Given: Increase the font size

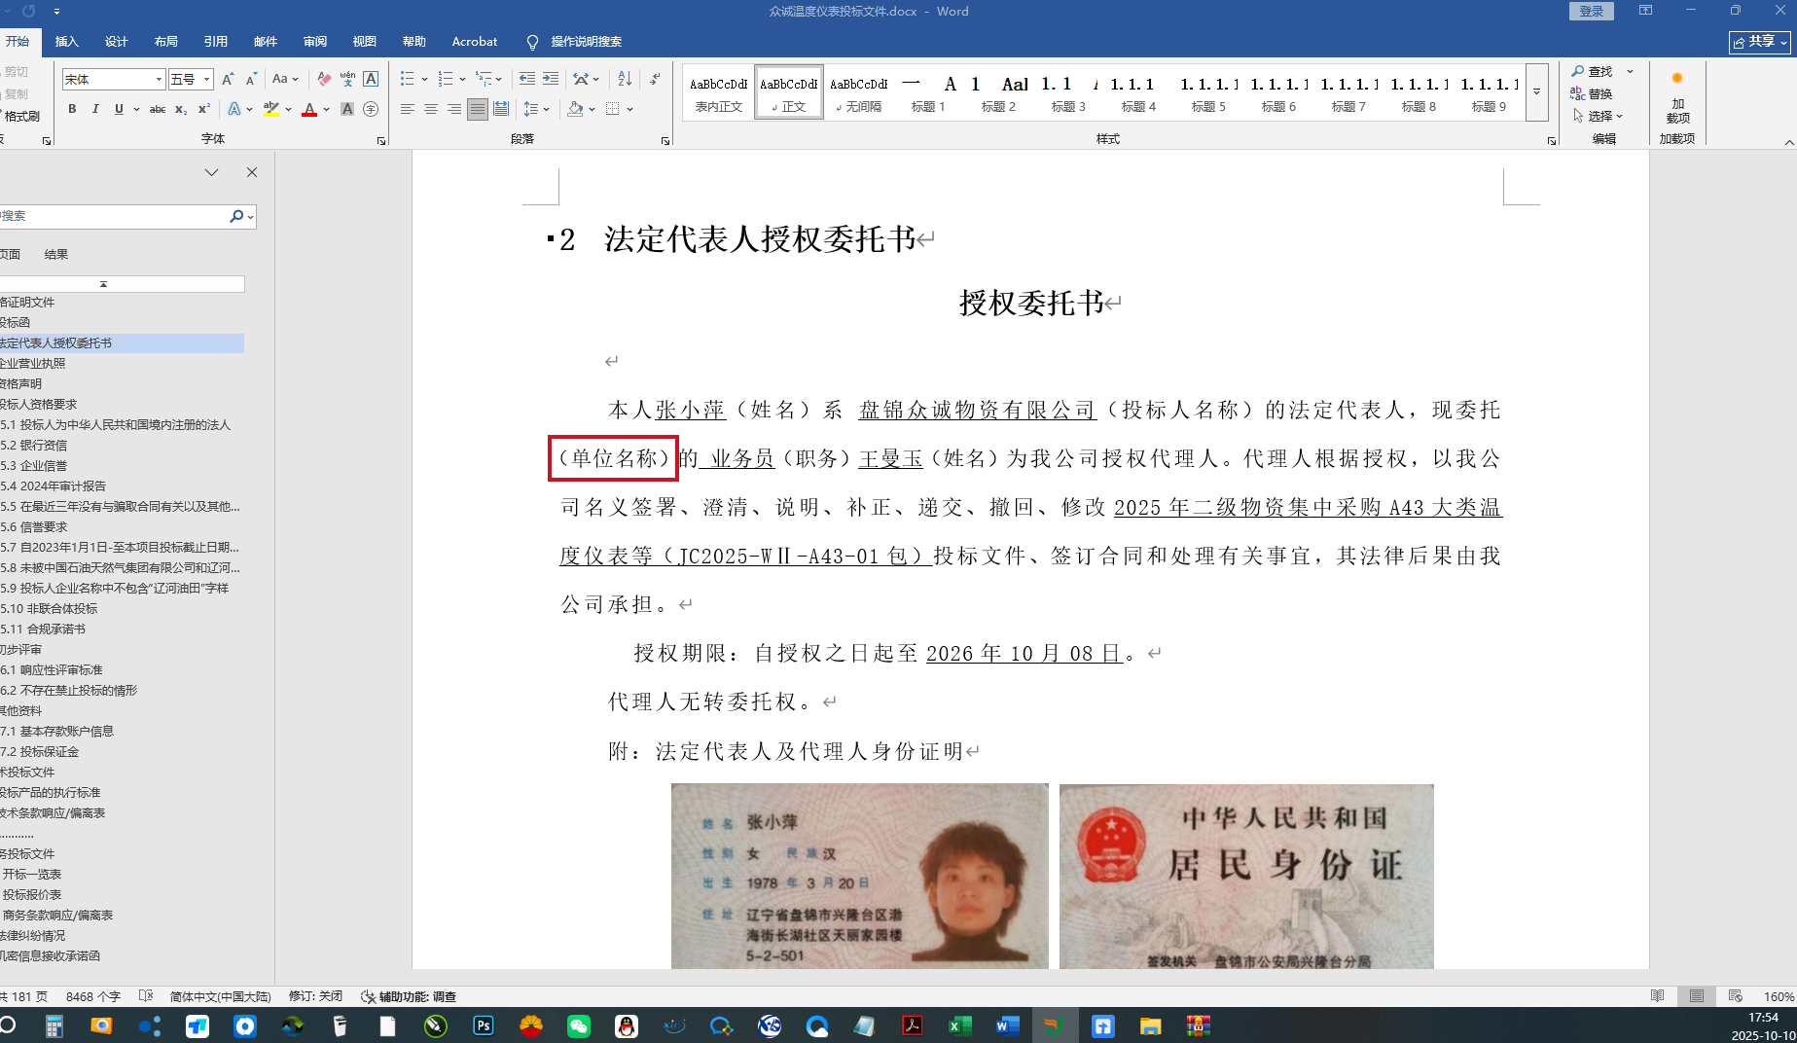Looking at the screenshot, I should coord(228,79).
